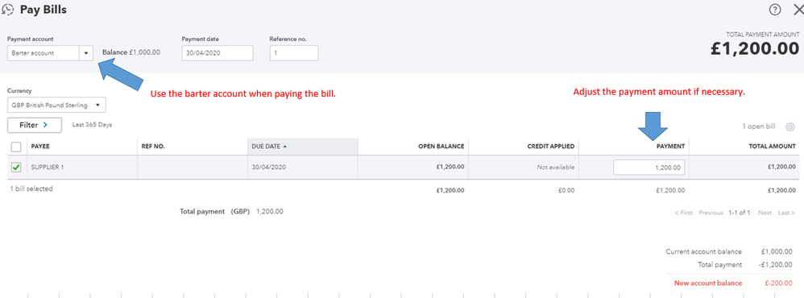Viewport: 804px width, 298px height.
Task: Go to Next page link
Action: (x=765, y=213)
